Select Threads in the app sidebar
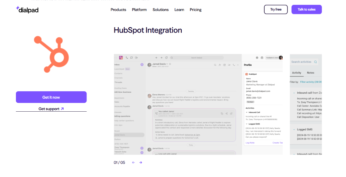346x177 pixels. coord(118,82)
